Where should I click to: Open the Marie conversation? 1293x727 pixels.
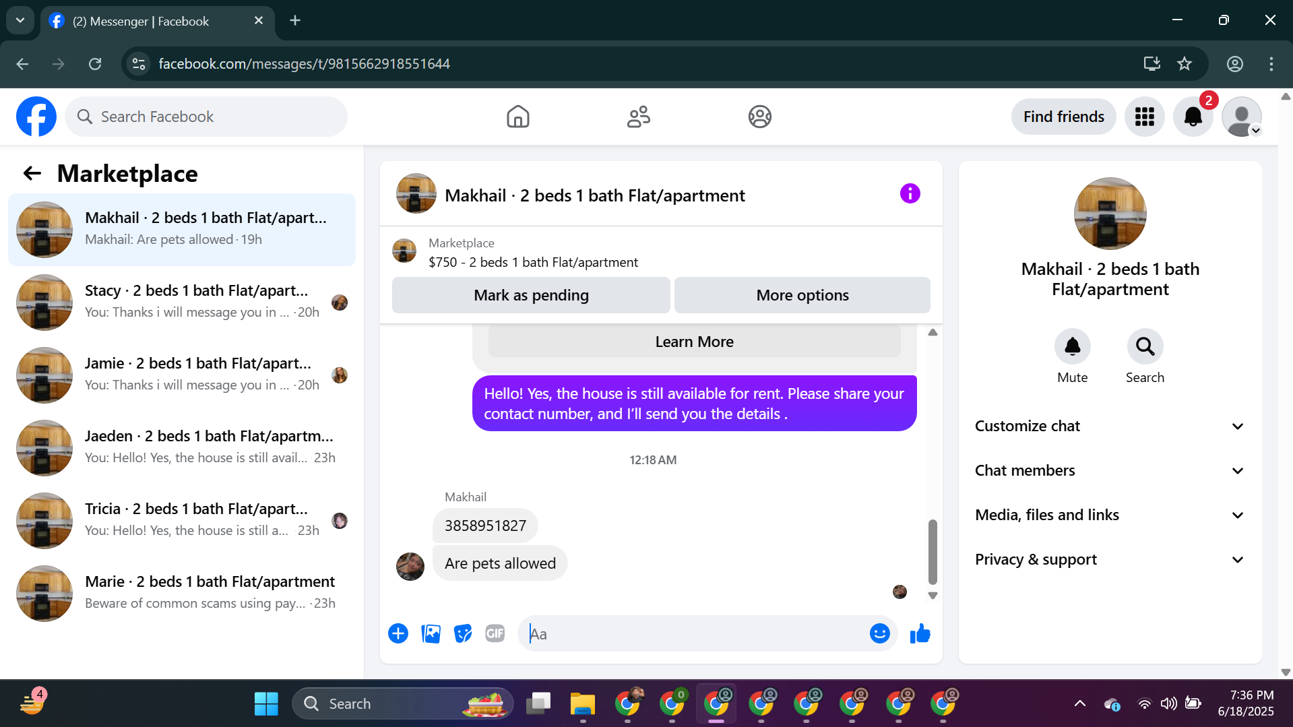point(182,594)
